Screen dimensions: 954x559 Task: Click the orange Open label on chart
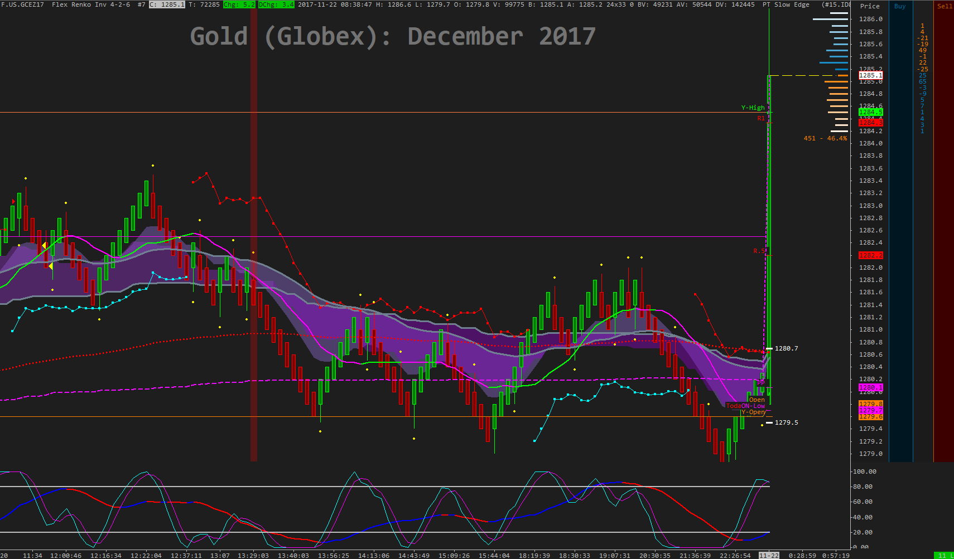[x=757, y=400]
